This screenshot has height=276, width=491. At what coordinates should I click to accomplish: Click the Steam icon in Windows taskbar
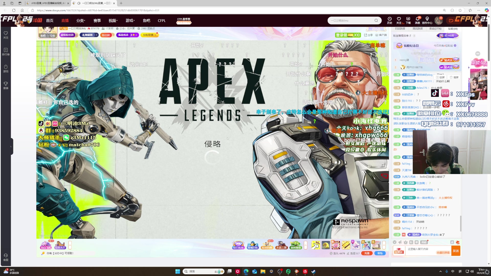tap(313, 271)
